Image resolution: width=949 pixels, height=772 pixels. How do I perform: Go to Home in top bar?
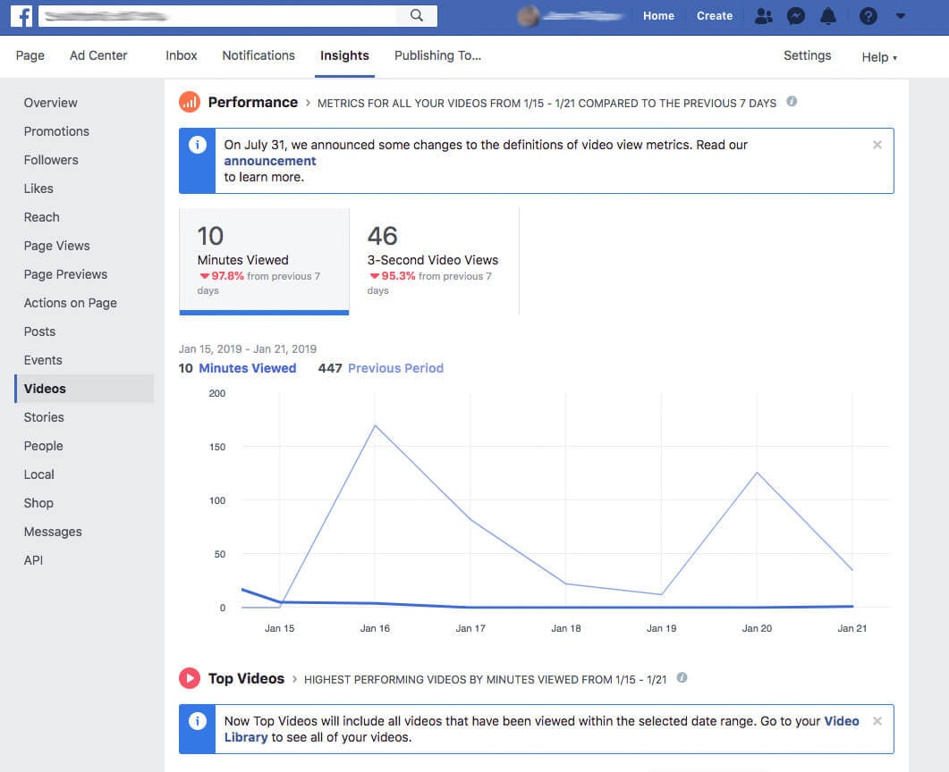[x=658, y=16]
